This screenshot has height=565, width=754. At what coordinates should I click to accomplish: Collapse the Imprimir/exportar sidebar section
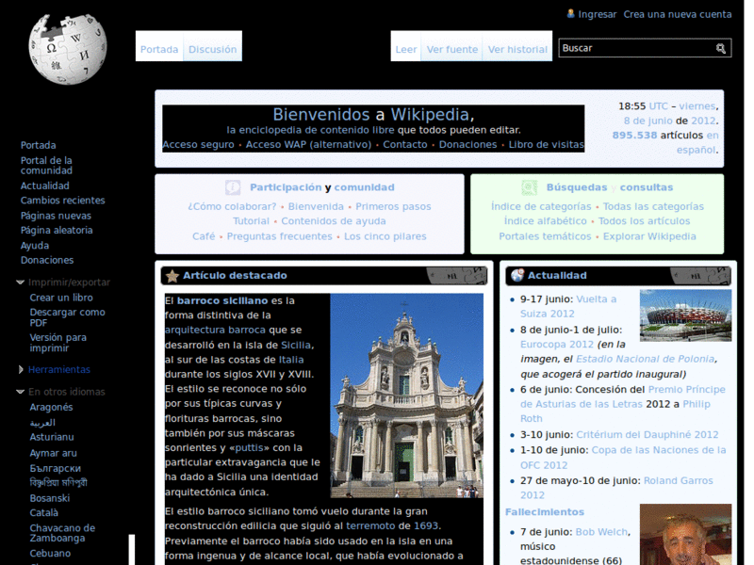pyautogui.click(x=20, y=282)
